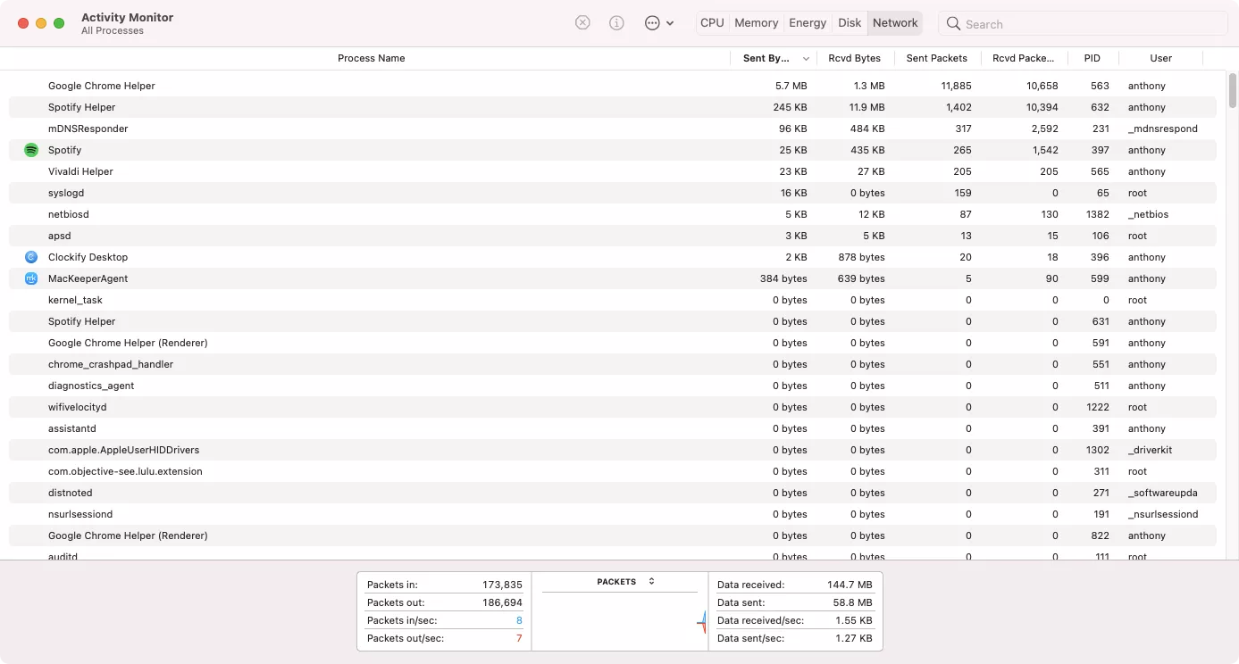Sort by Process Name column header
Viewport: 1239px width, 664px height.
click(x=371, y=58)
